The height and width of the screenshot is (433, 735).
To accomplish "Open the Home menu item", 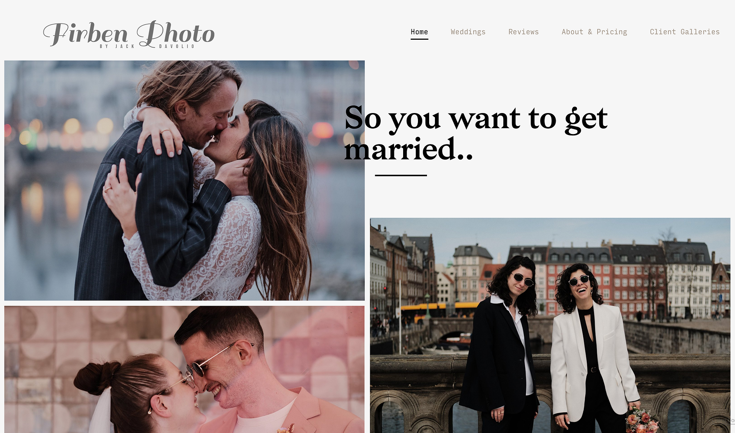I will click(419, 32).
